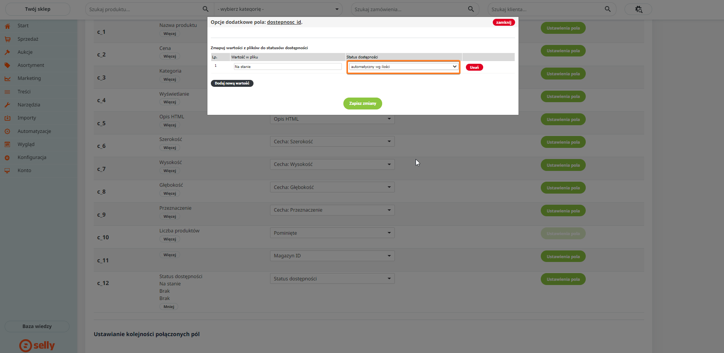Open the Automatyzacje menu item
The height and width of the screenshot is (353, 724).
[x=34, y=131]
